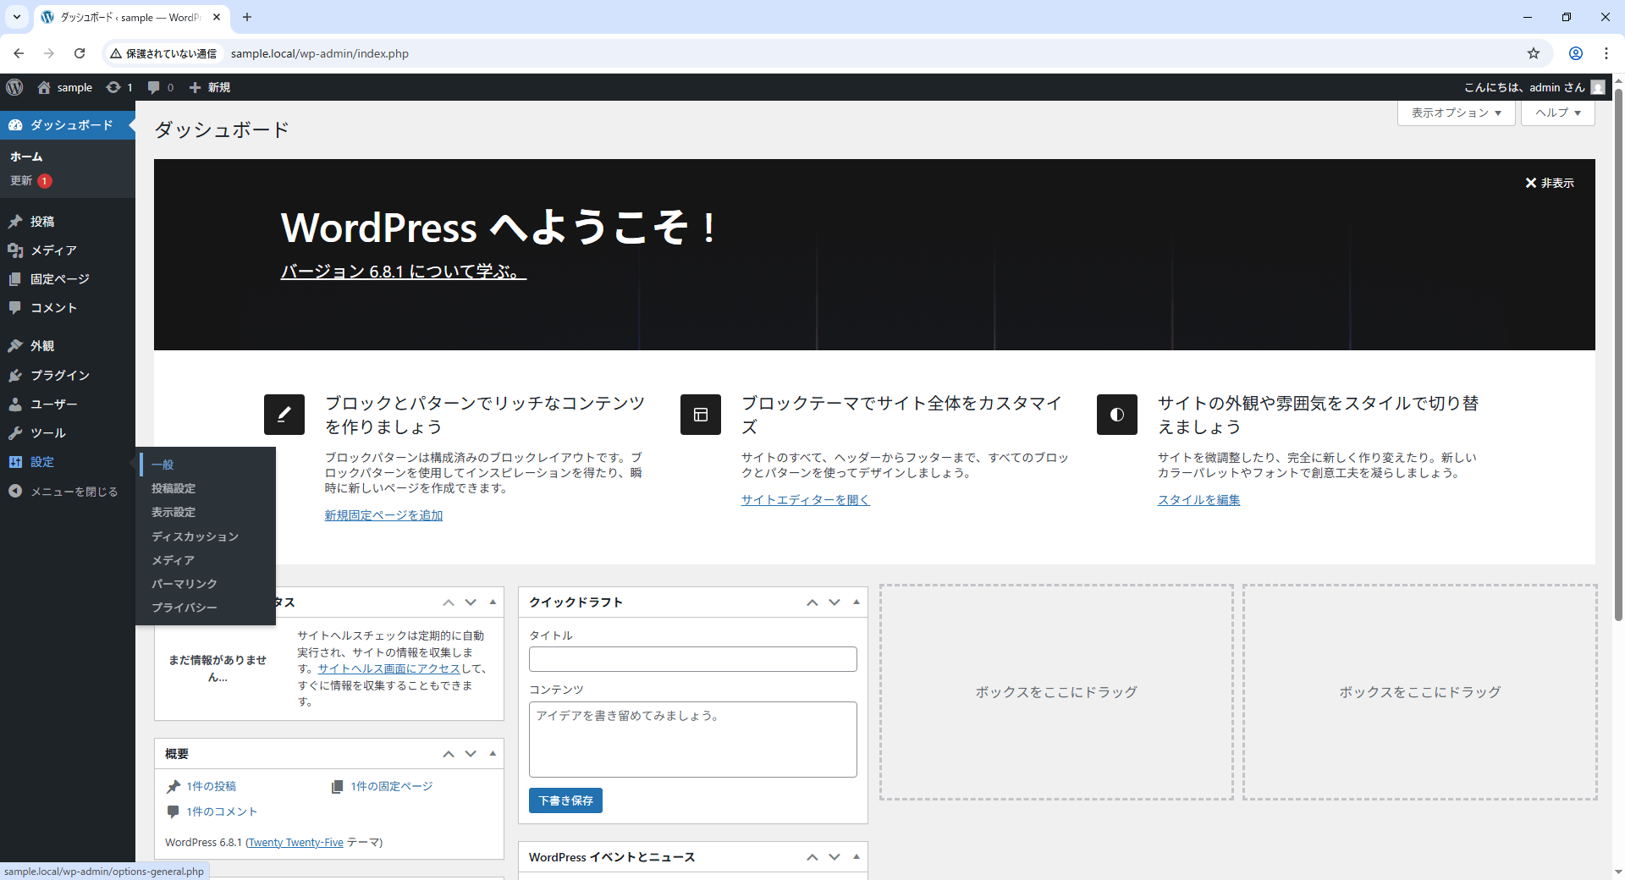Bookmark page with the star icon
Image resolution: width=1625 pixels, height=880 pixels.
pyautogui.click(x=1534, y=53)
